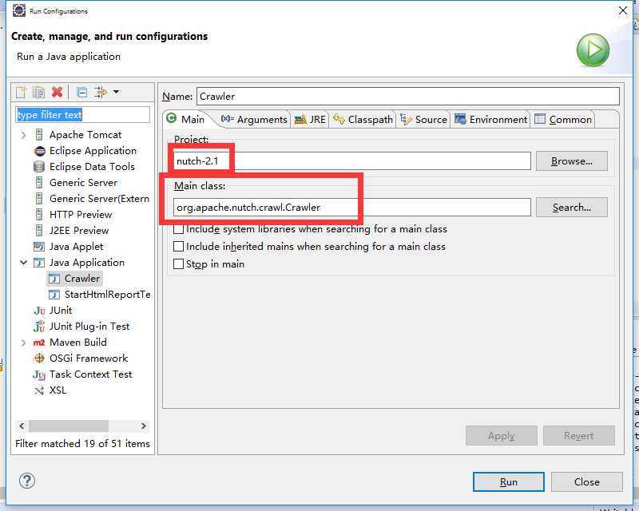Screen dimensions: 639x511
Task: Select the Crawler launch configuration label
Action: 82,279
